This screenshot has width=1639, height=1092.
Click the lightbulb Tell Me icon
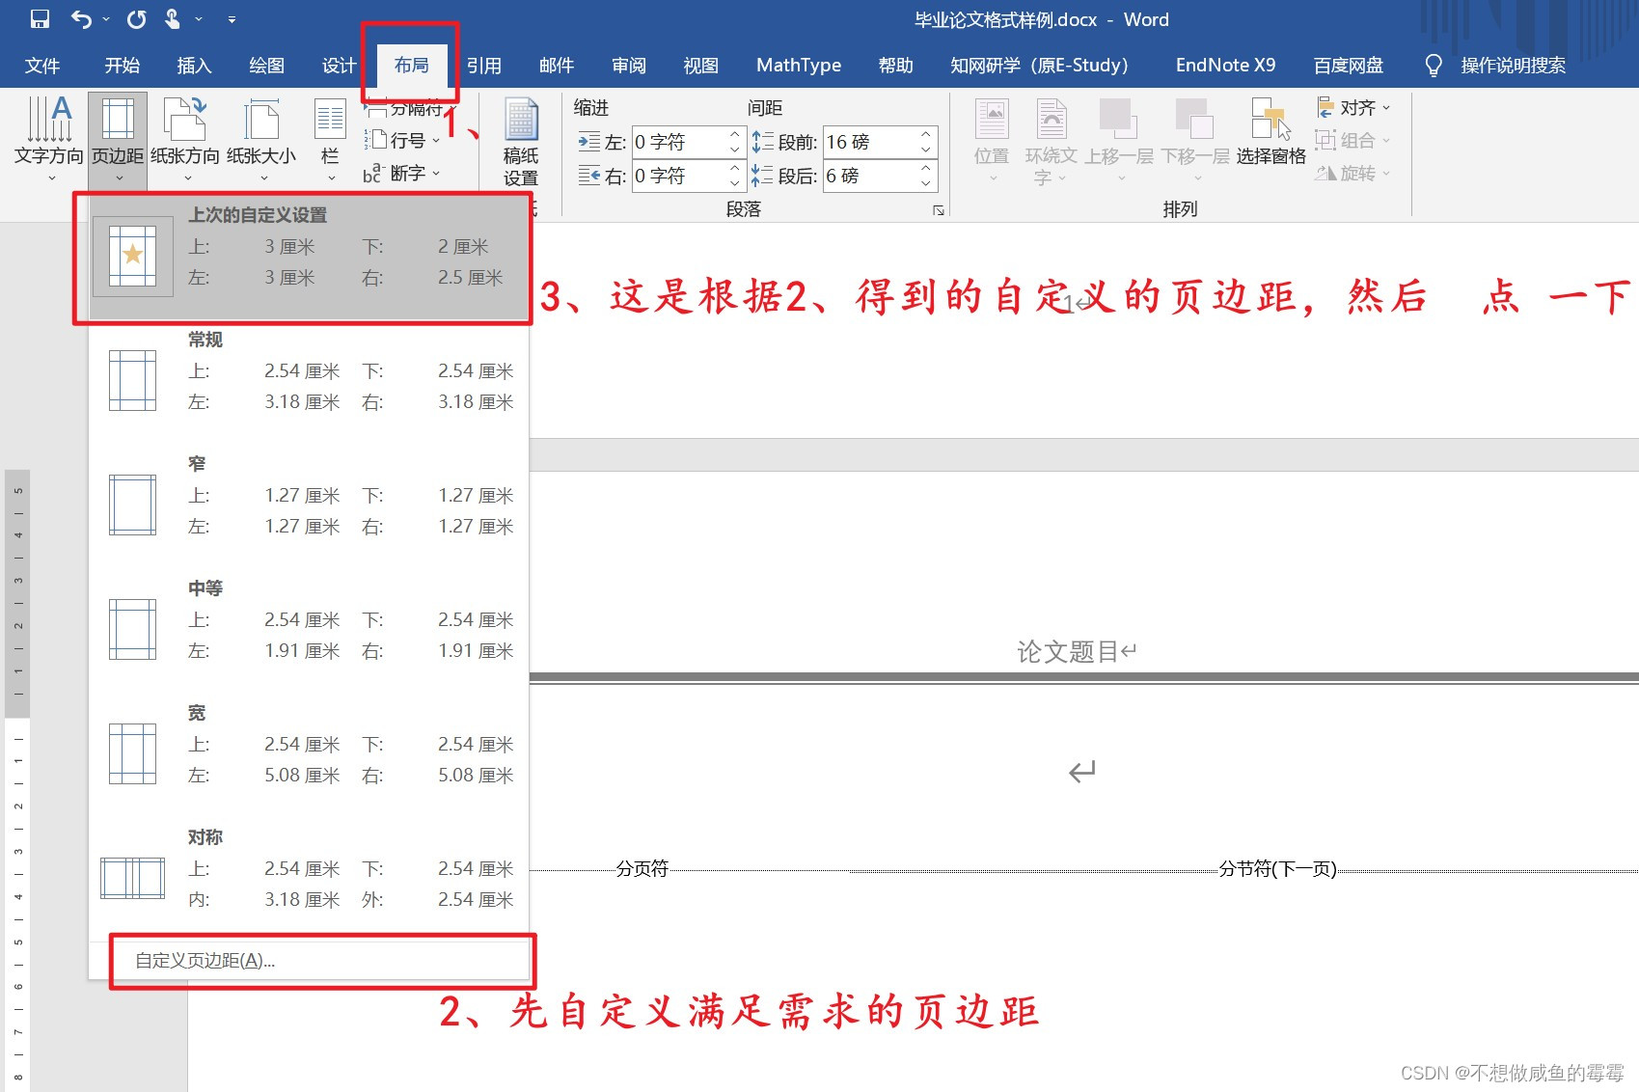(x=1434, y=66)
